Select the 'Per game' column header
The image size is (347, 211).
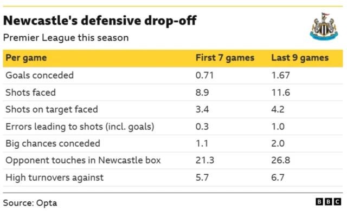(26, 58)
